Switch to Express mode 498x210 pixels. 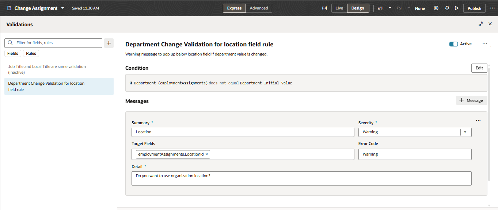[234, 8]
